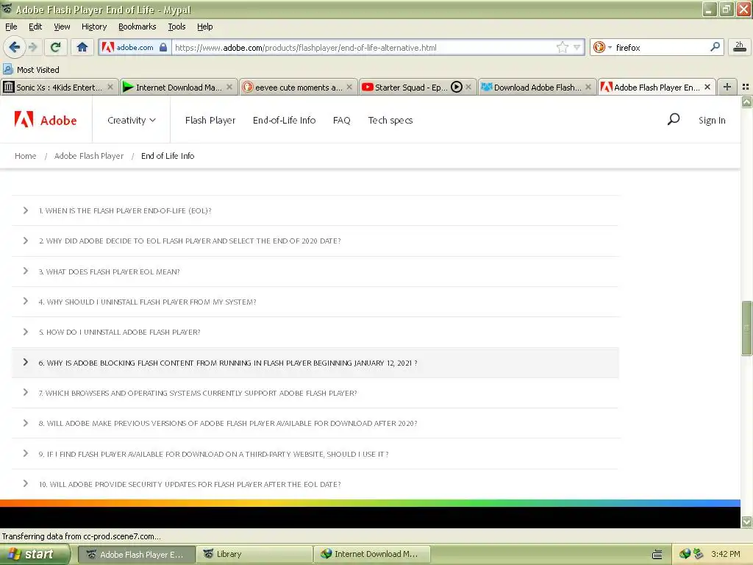The width and height of the screenshot is (753, 565).
Task: Open the Bookmarks menu
Action: pyautogui.click(x=137, y=26)
